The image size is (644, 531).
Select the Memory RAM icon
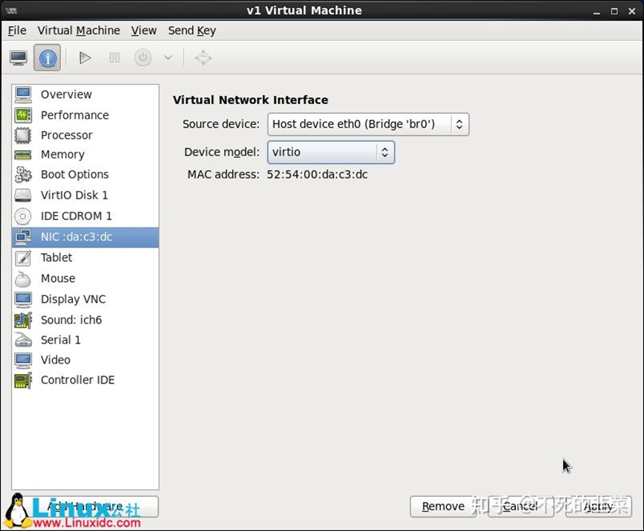(23, 155)
